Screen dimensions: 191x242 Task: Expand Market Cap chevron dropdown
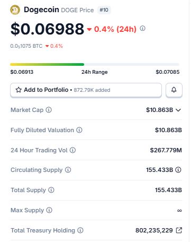(178, 110)
